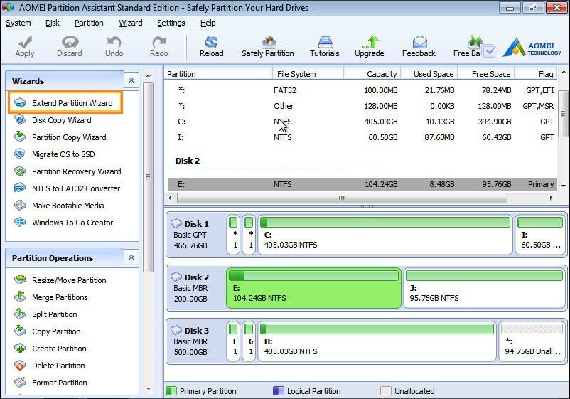Sort by Capacity column header

coord(372,74)
